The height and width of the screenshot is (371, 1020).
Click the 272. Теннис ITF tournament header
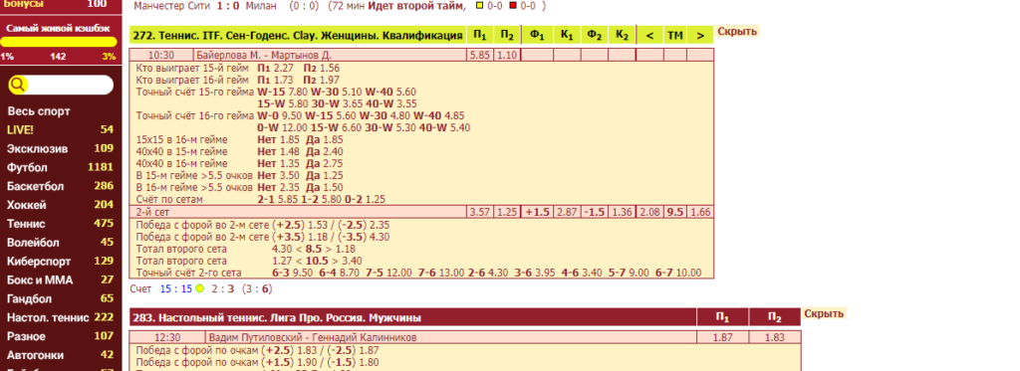point(298,35)
